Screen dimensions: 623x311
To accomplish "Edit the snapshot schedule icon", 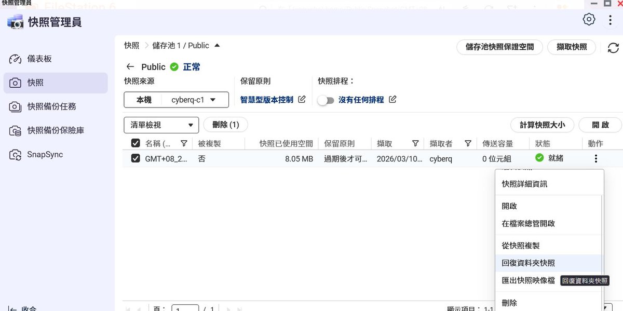I will 392,99.
